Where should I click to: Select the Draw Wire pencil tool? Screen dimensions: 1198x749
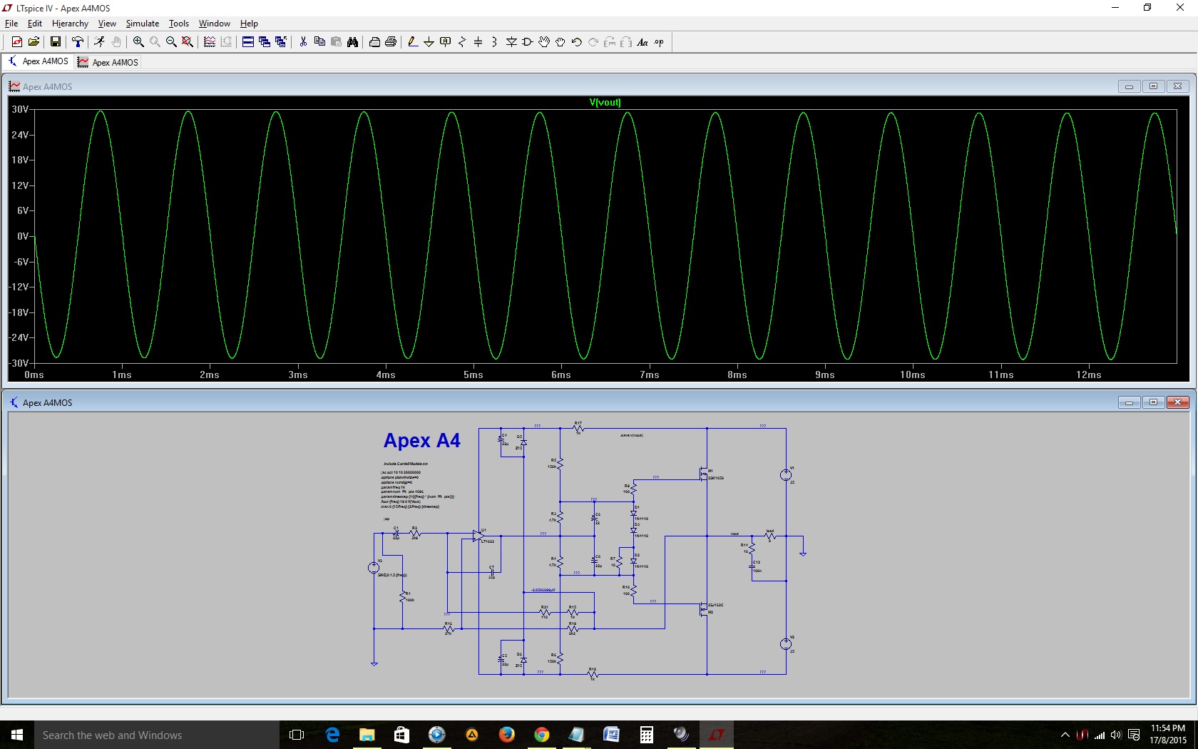tap(412, 42)
